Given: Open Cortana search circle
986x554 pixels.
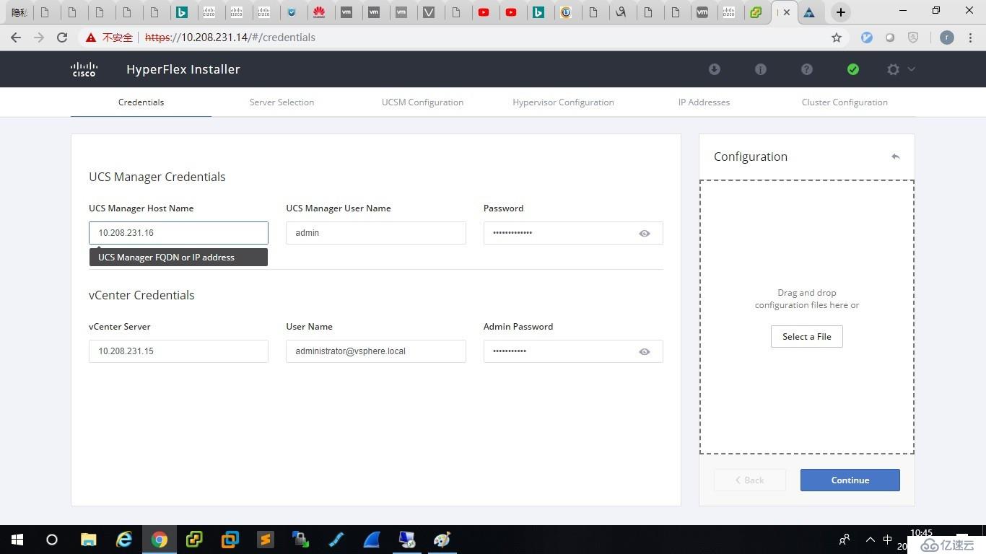Looking at the screenshot, I should coord(52,540).
